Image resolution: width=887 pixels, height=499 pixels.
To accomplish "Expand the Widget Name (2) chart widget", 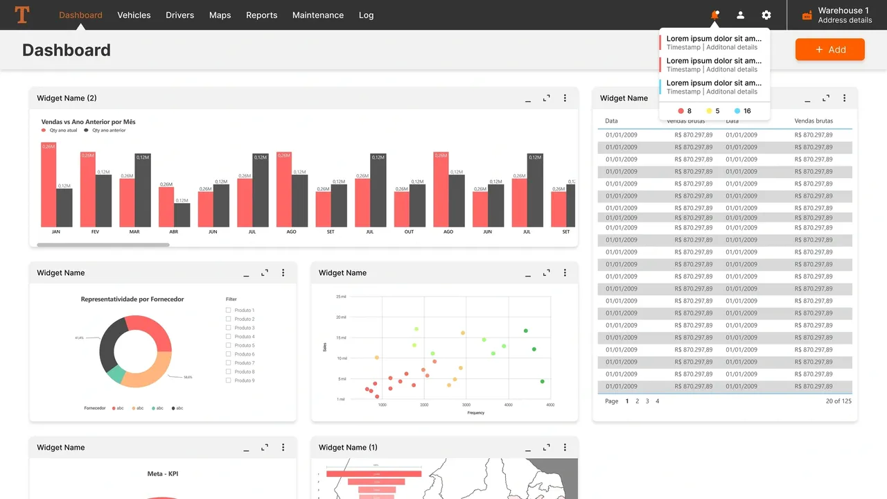I will (547, 98).
